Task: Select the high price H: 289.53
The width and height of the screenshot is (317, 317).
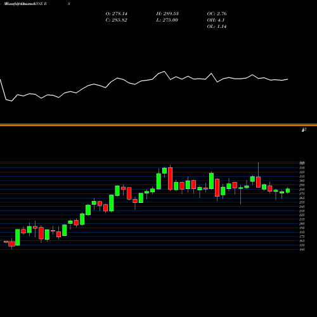Action: pyautogui.click(x=167, y=14)
